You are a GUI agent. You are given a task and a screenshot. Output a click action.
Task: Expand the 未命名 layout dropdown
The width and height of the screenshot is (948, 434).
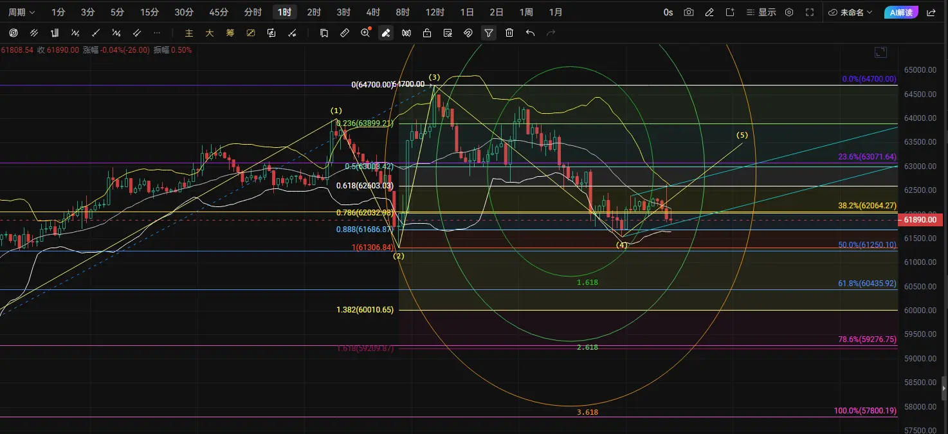click(851, 12)
